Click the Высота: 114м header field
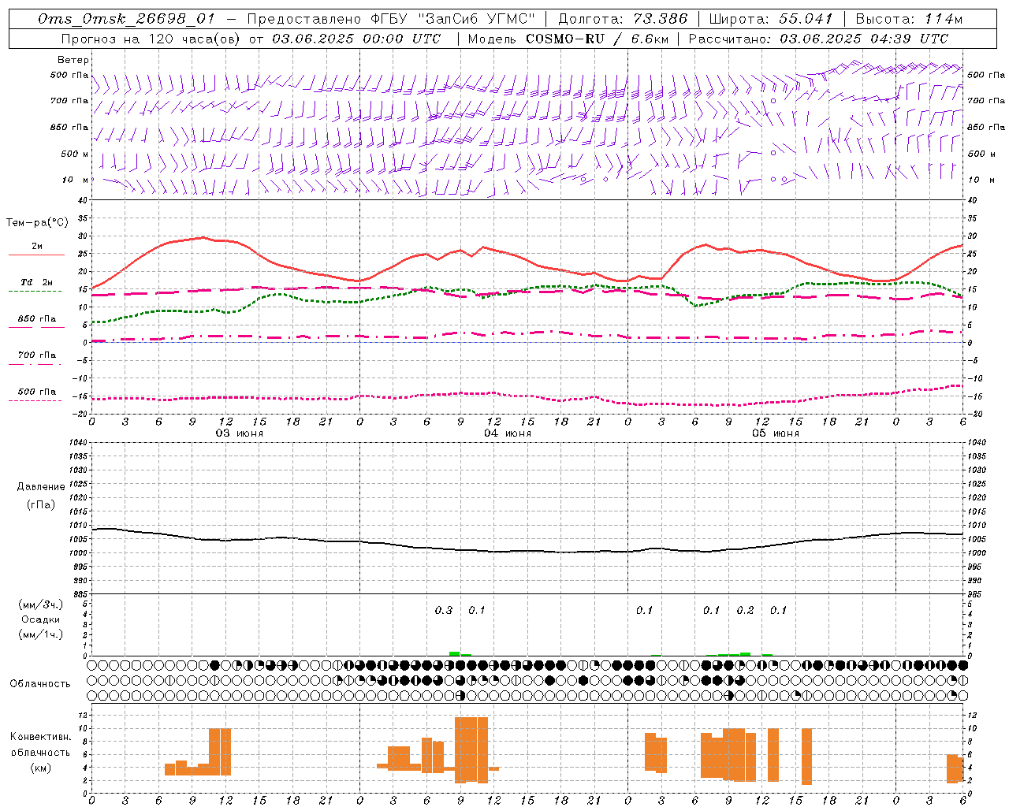This screenshot has height=807, width=1009. [x=909, y=19]
